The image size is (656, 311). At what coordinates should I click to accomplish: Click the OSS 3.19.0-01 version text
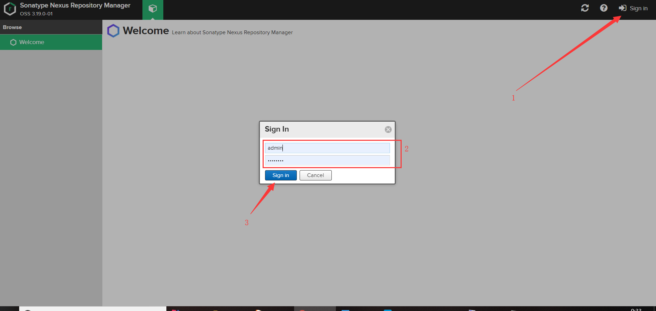click(x=36, y=14)
